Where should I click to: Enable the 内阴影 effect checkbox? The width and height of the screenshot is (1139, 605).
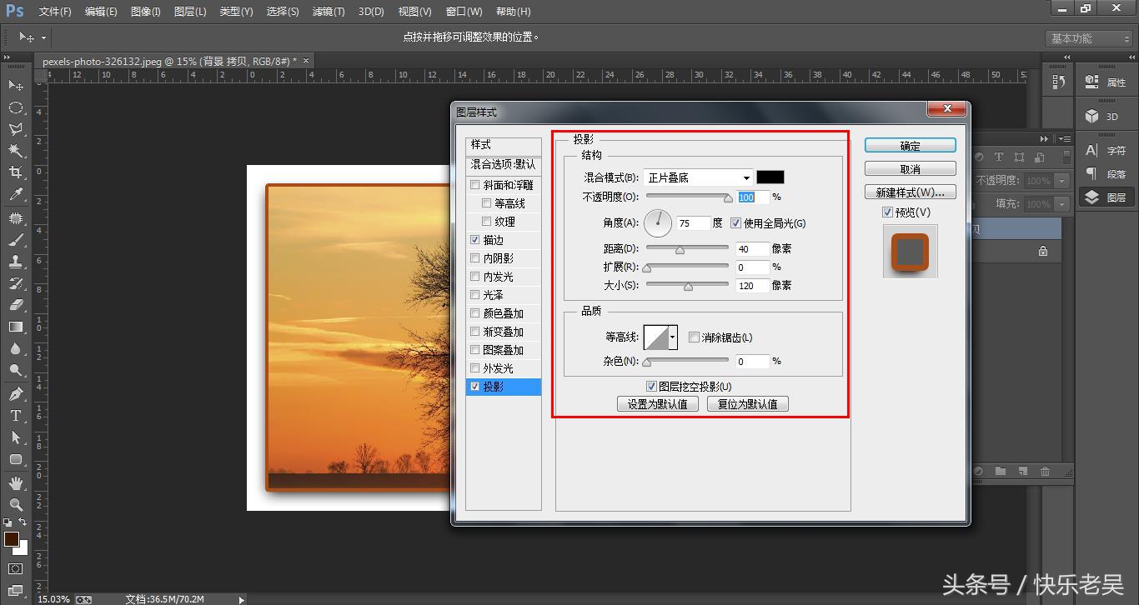point(474,257)
